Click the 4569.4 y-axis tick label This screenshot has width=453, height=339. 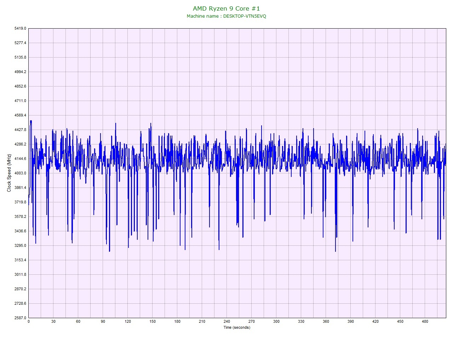pos(20,115)
